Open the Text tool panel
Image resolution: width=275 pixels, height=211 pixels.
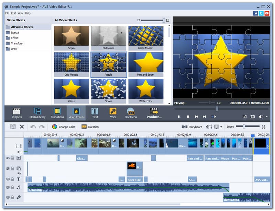coord(95,113)
